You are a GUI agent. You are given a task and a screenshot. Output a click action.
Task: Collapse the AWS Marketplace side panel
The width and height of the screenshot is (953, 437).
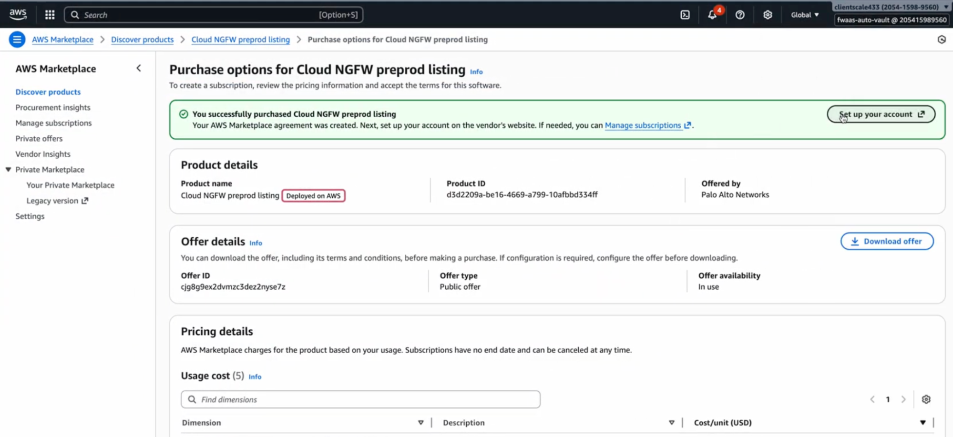point(139,68)
